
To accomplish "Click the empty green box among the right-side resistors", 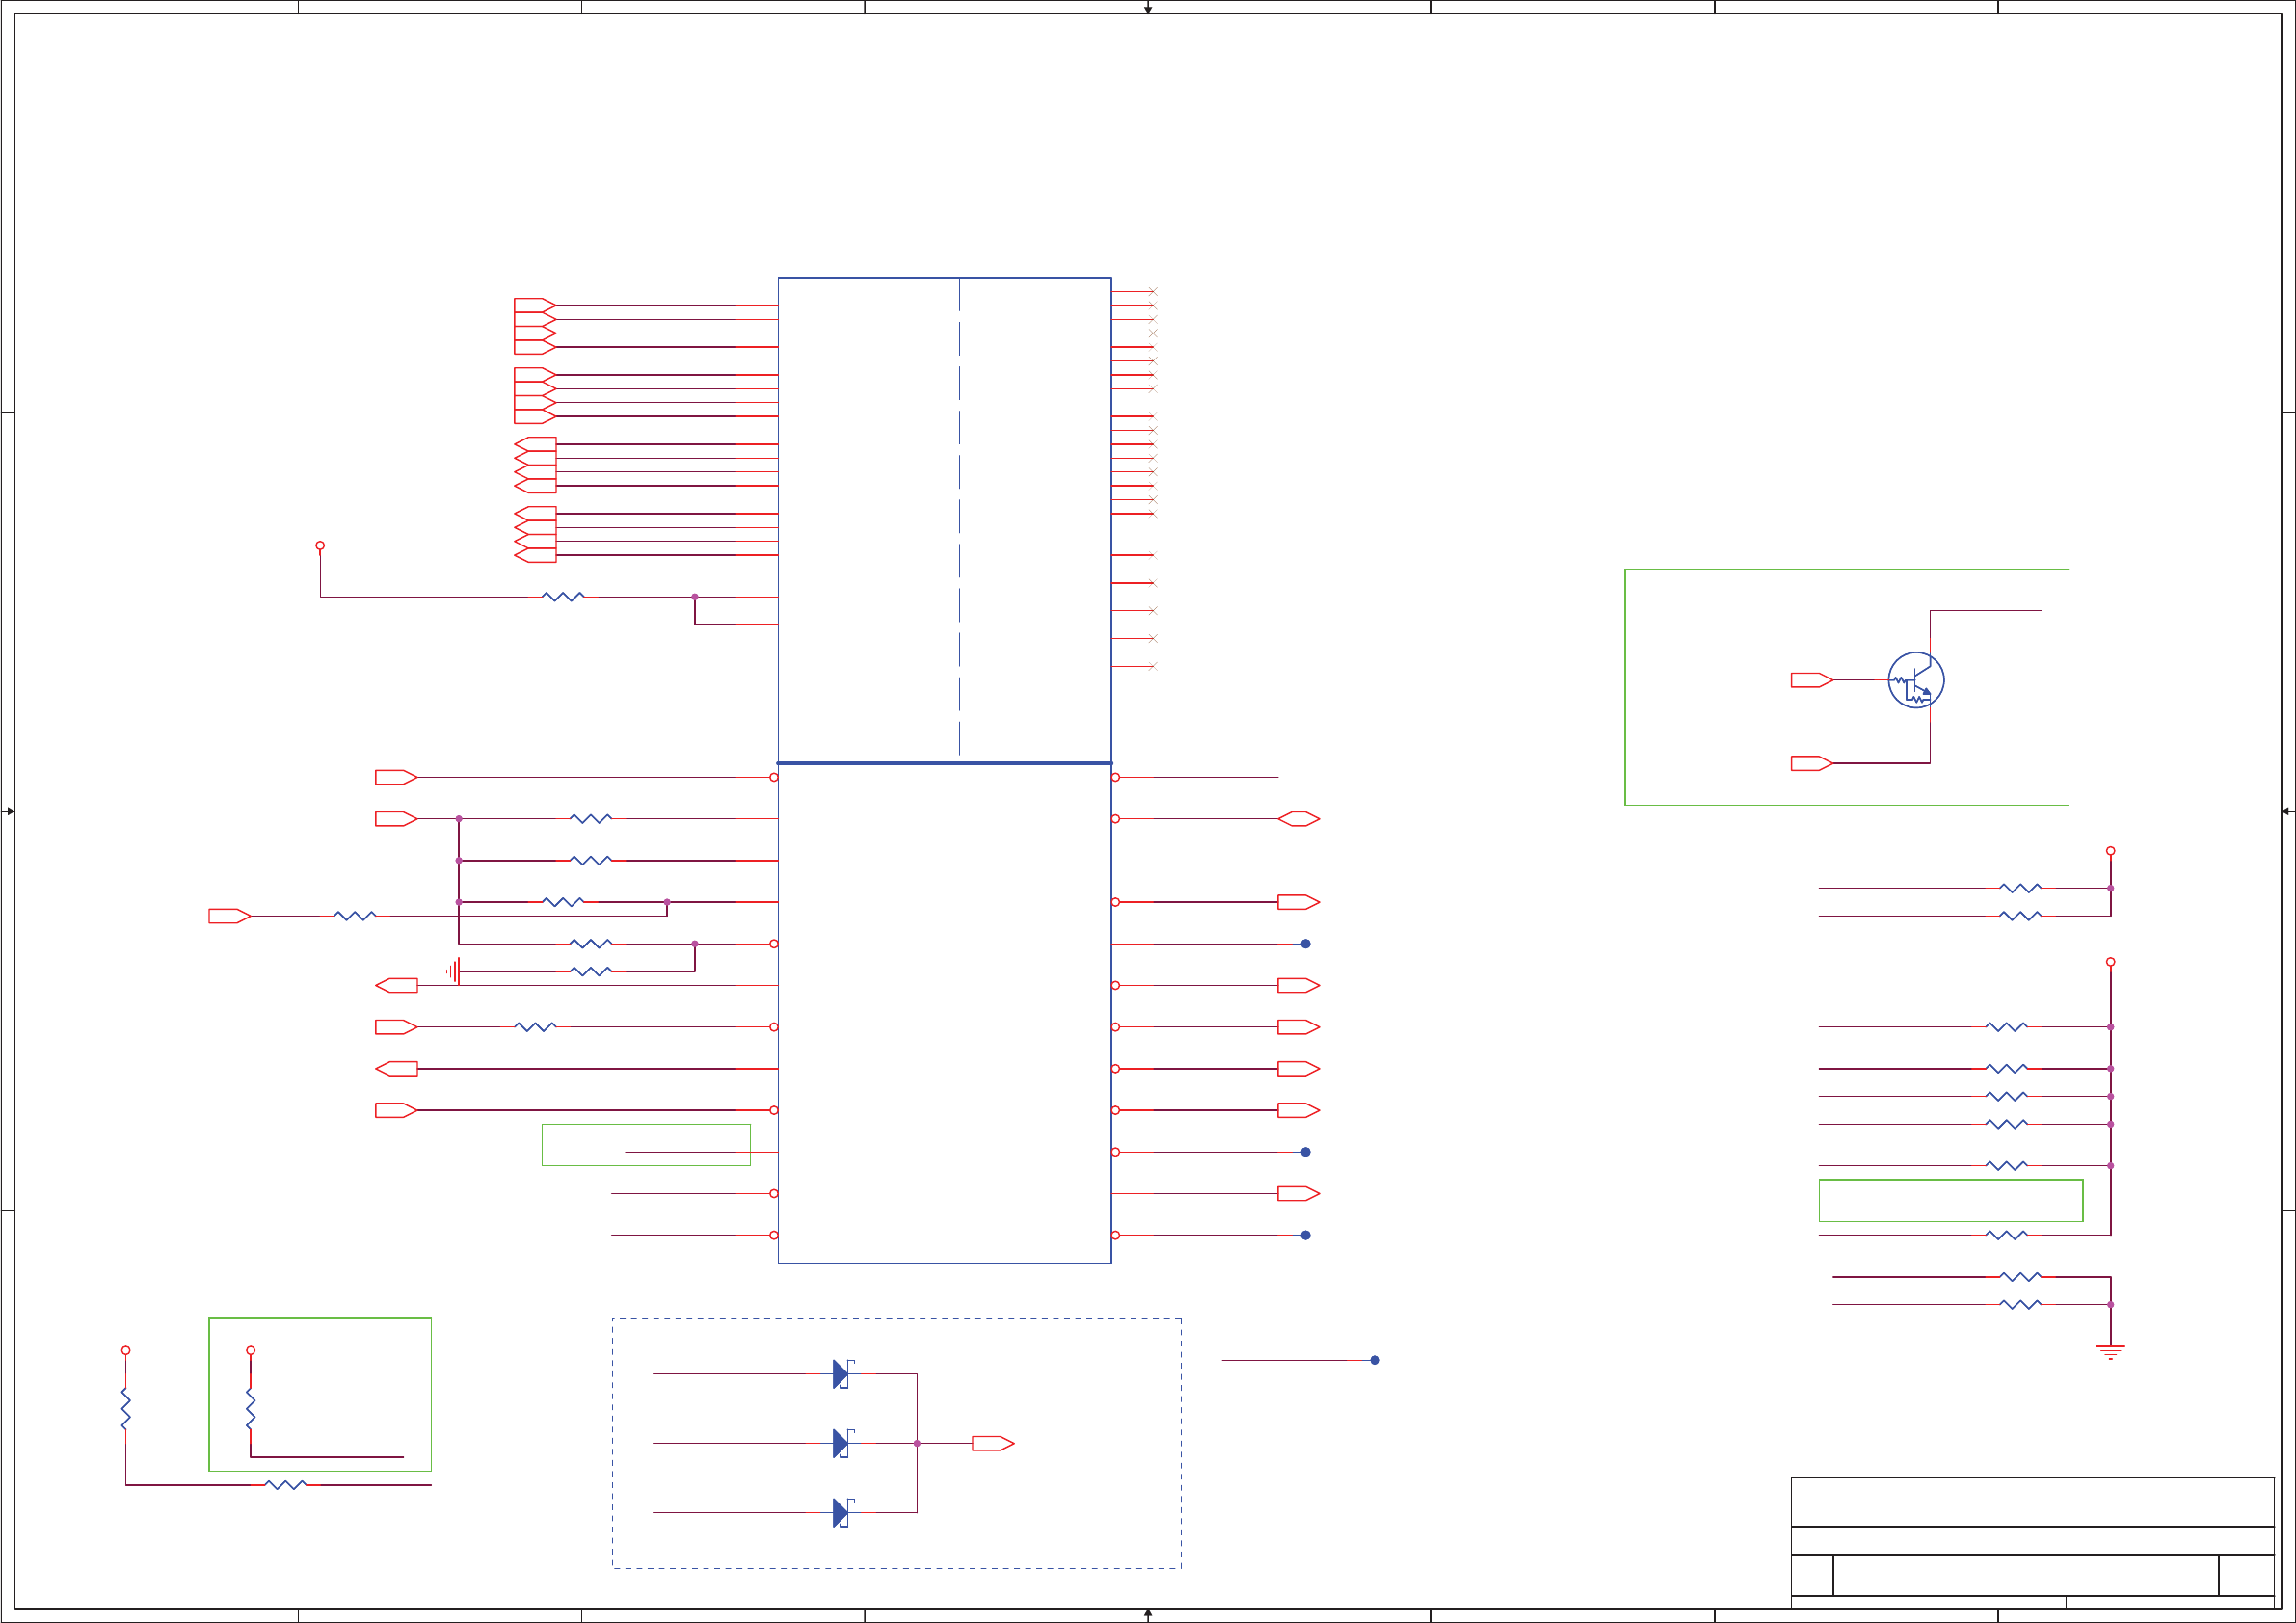I will pyautogui.click(x=1950, y=1200).
